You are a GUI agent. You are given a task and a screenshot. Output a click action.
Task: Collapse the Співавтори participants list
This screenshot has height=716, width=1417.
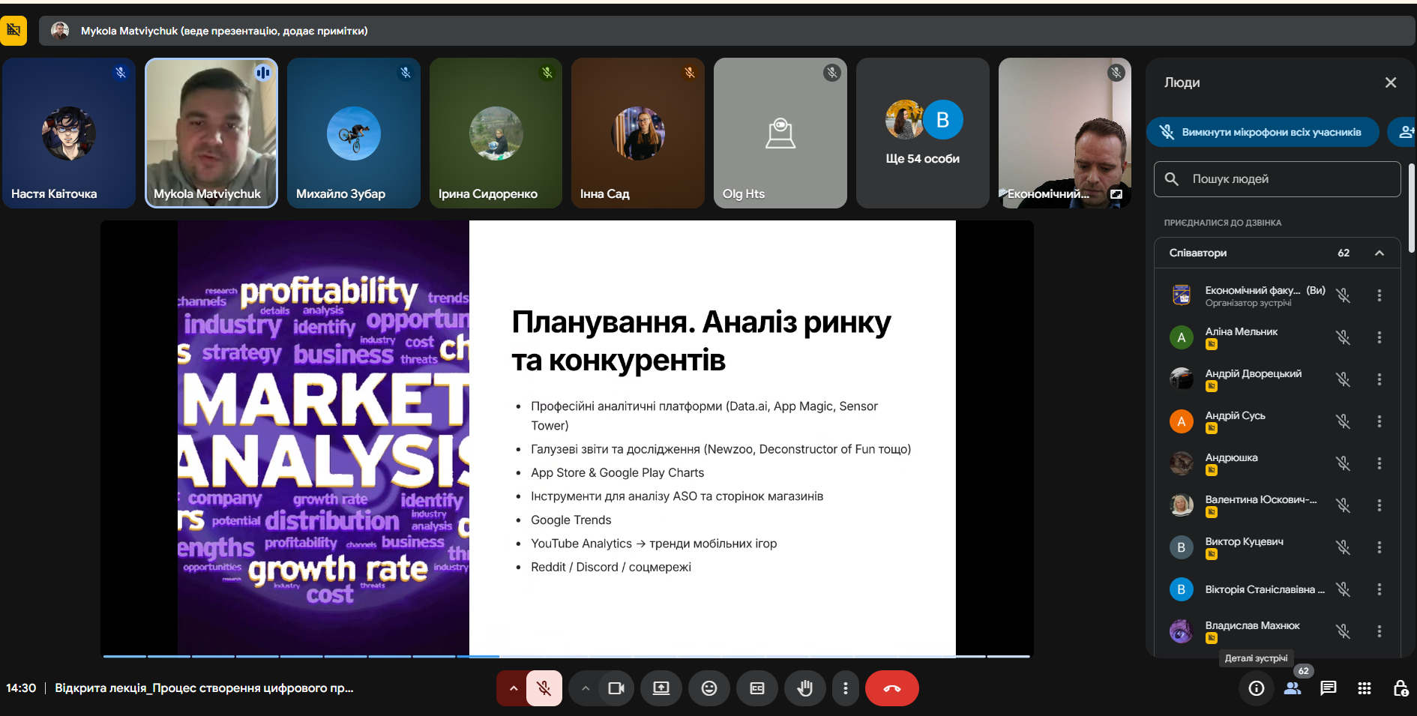[1379, 253]
